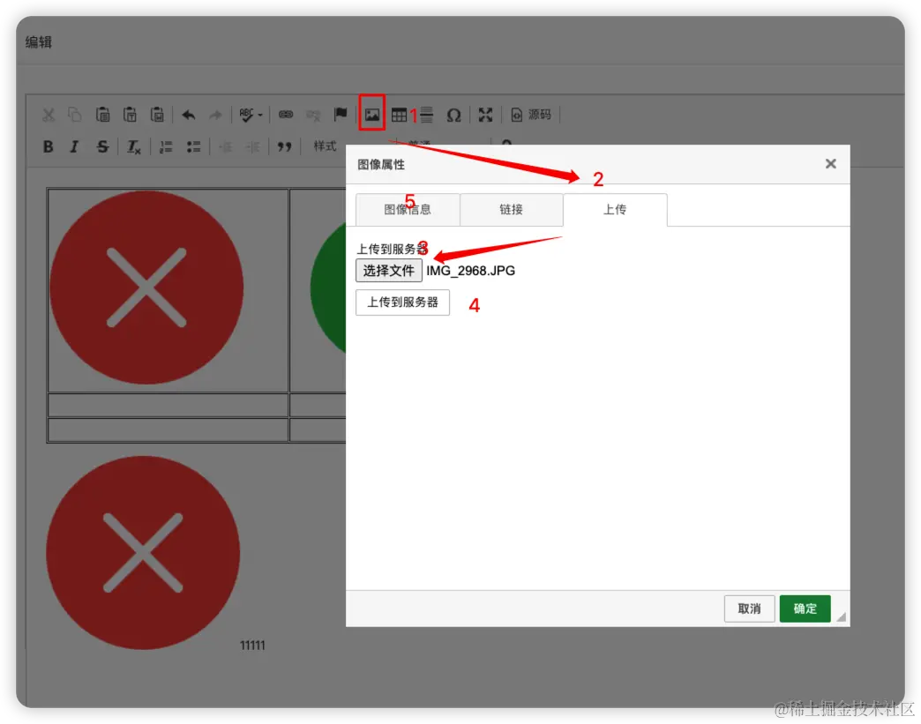The image size is (921, 724).
Task: Click the dialog resize grip beside 确定
Action: coord(842,616)
